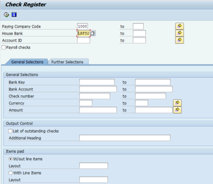Open multiple selection for Account ID
This screenshot has height=184, width=213.
(179, 40)
